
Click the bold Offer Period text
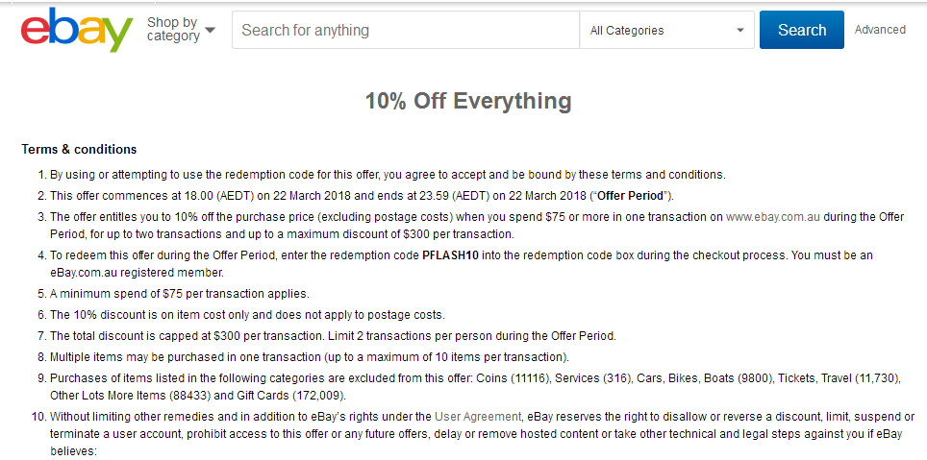click(630, 196)
